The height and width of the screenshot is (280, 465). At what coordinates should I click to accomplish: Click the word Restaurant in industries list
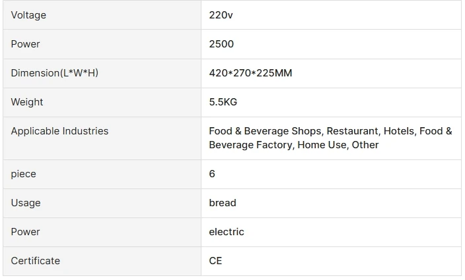[x=352, y=131]
